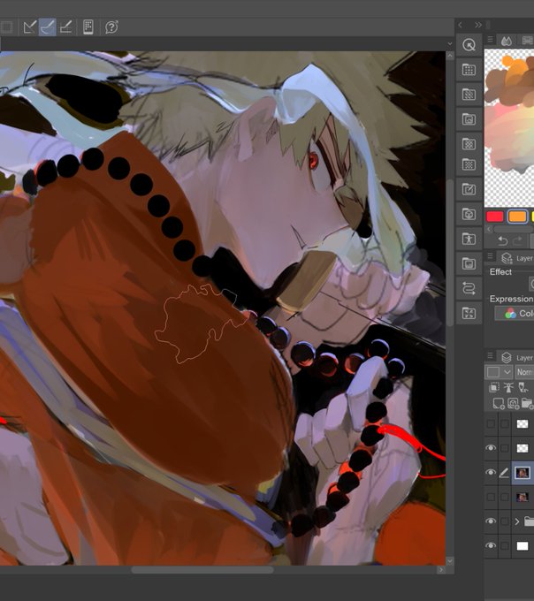This screenshot has width=534, height=601.
Task: Click canvas vertical scrollbar up arrow
Action: (x=450, y=56)
